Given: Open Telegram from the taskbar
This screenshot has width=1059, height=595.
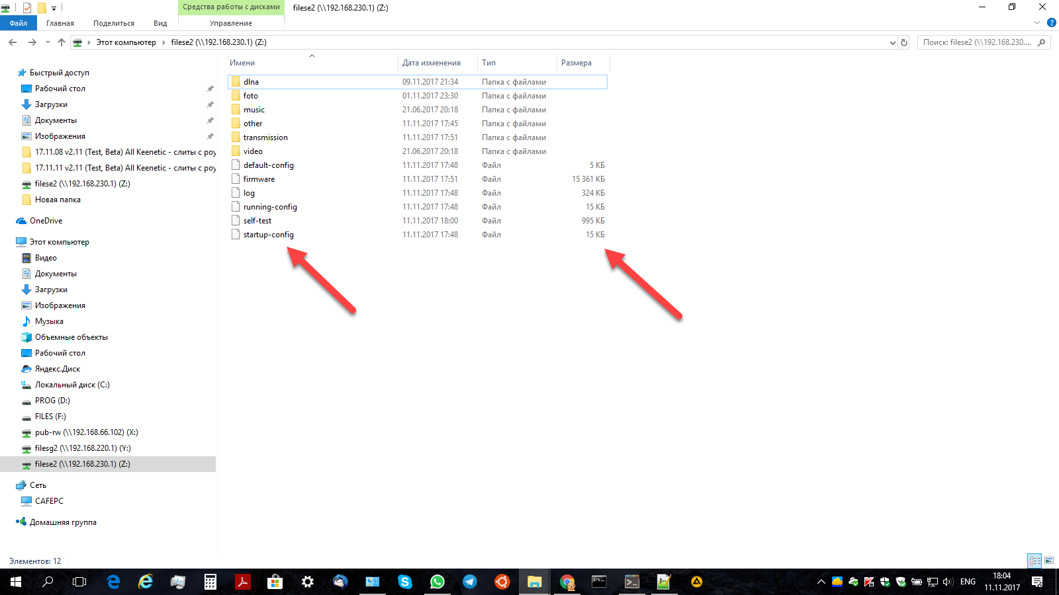Looking at the screenshot, I should (470, 582).
